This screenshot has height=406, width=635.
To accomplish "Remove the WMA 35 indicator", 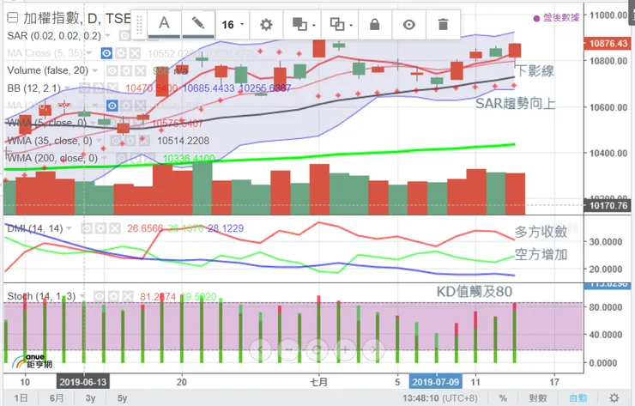I will (143, 141).
